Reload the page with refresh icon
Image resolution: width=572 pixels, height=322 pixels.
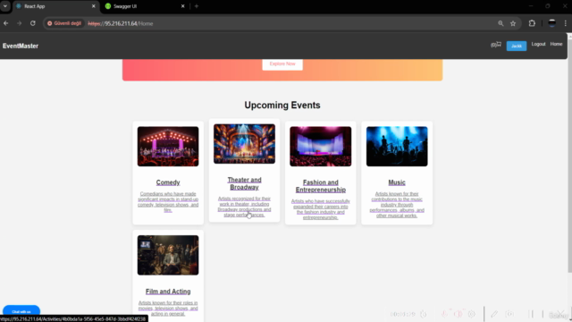(33, 23)
